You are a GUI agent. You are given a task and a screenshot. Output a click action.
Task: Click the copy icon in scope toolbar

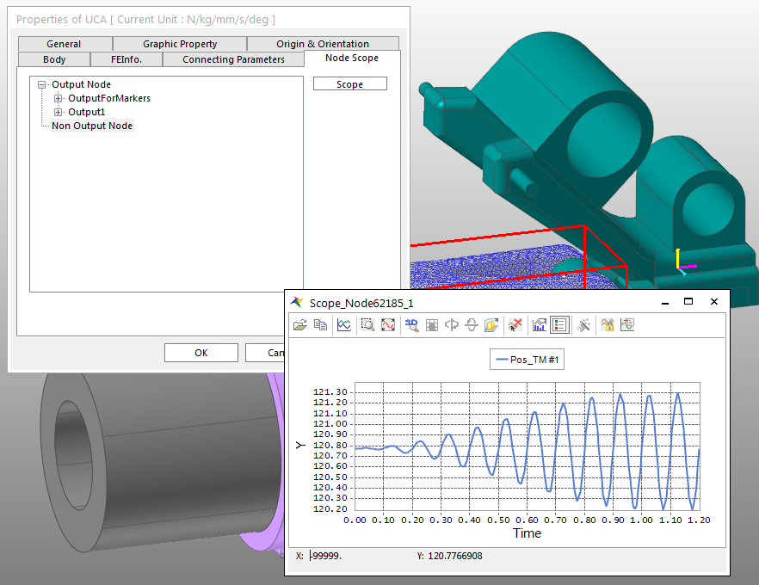[320, 325]
